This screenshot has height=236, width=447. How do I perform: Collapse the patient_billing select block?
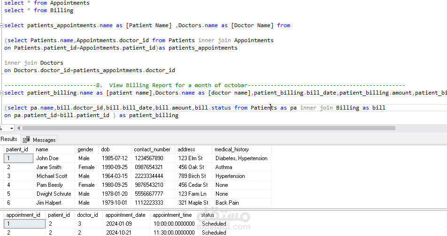[1, 93]
